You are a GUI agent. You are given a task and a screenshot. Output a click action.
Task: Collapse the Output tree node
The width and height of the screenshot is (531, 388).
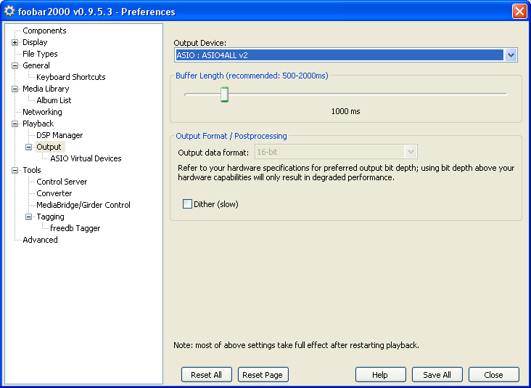(x=29, y=147)
